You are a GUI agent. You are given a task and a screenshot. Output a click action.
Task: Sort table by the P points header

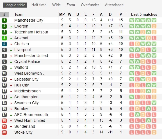click(x=121, y=14)
